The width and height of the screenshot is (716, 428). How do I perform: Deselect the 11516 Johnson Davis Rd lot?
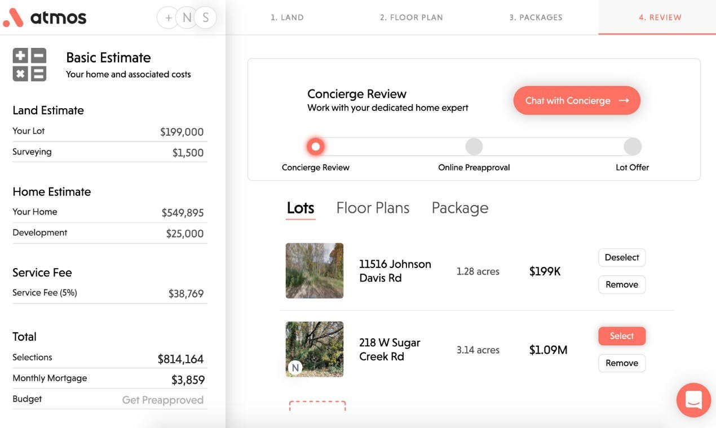coord(622,257)
